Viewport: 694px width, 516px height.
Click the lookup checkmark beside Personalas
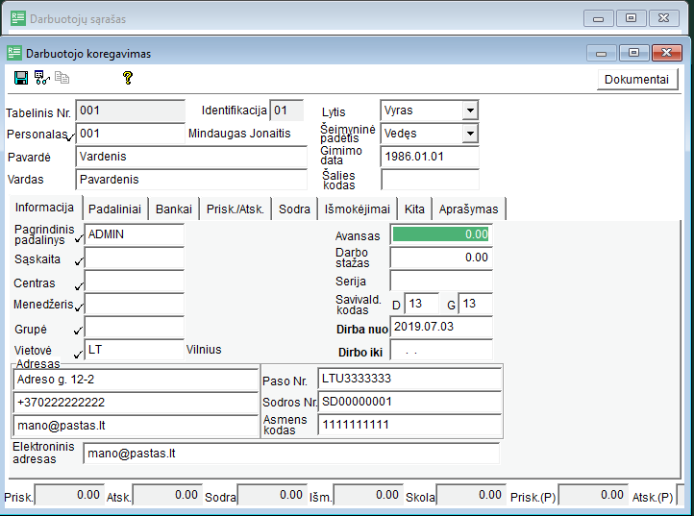click(70, 136)
